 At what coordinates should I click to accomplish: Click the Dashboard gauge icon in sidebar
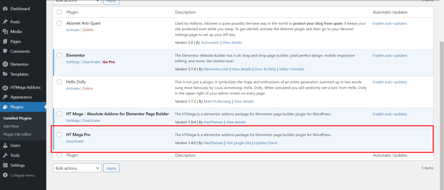click(5, 9)
